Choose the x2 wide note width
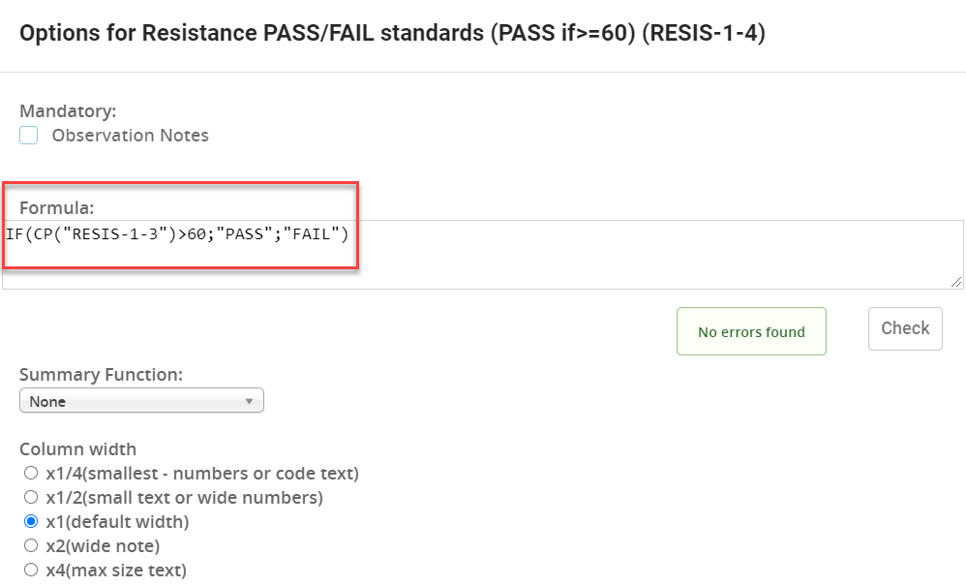This screenshot has width=966, height=587. click(31, 545)
